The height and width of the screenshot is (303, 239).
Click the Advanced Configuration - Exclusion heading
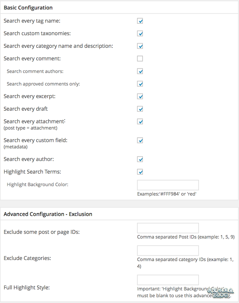(48, 214)
